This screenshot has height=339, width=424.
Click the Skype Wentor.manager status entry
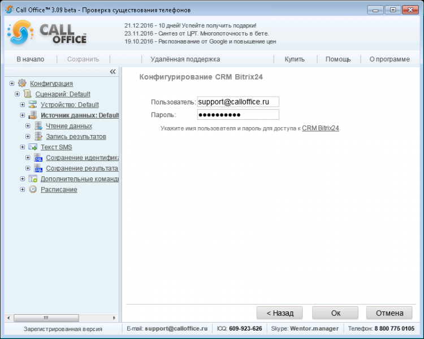click(305, 328)
